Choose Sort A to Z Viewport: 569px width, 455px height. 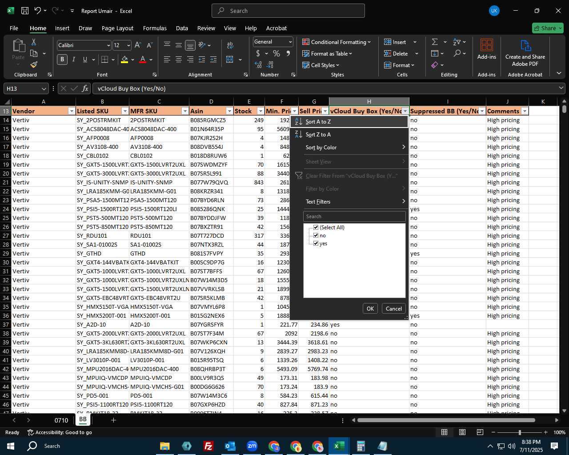pyautogui.click(x=349, y=122)
